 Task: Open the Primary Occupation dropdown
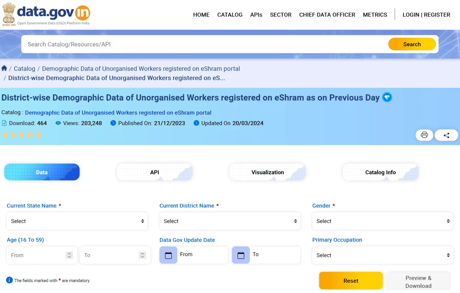(x=382, y=255)
